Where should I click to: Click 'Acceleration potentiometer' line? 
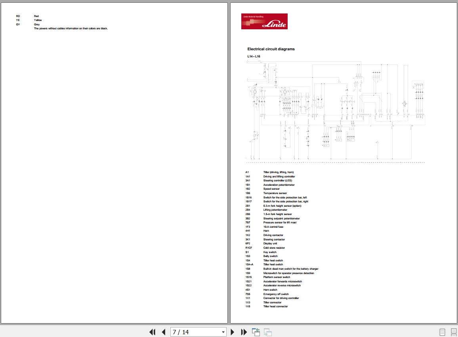(279, 185)
